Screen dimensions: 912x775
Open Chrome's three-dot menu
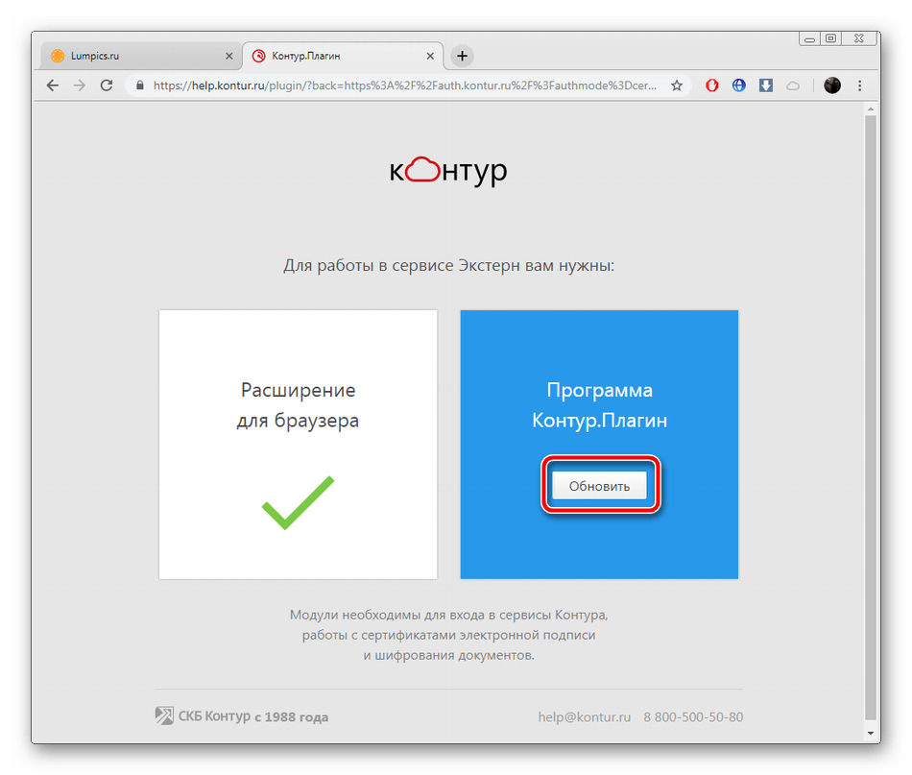point(859,85)
